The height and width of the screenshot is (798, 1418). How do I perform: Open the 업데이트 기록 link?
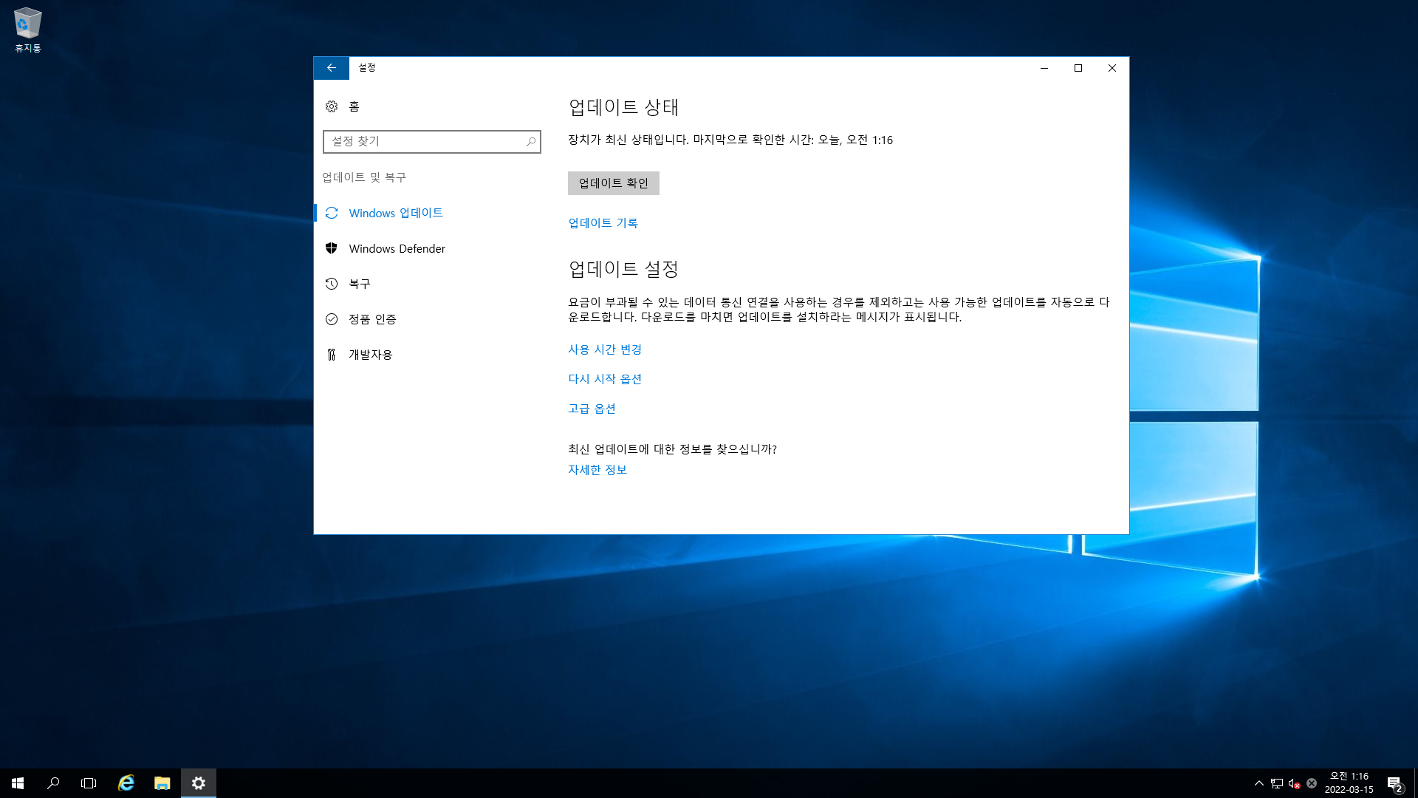pyautogui.click(x=603, y=223)
